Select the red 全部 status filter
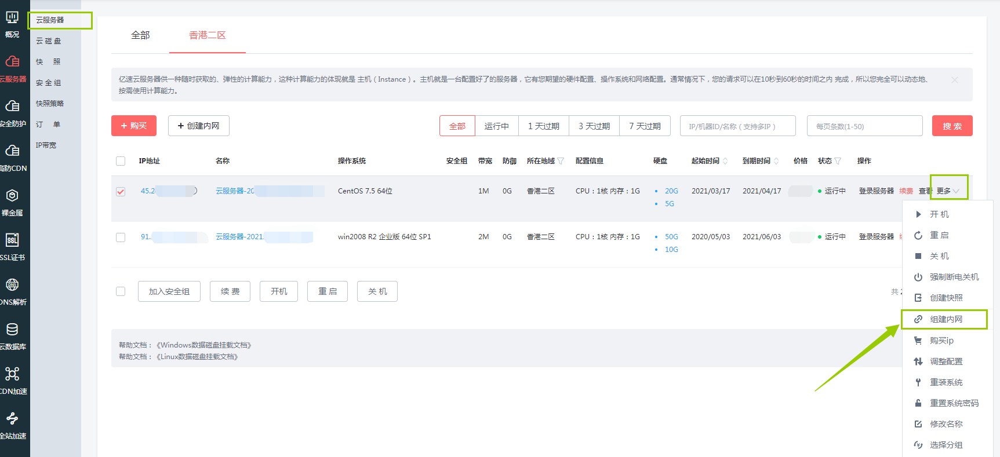Image resolution: width=1000 pixels, height=457 pixels. point(457,126)
